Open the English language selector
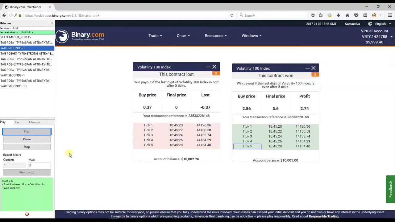 (x=383, y=24)
